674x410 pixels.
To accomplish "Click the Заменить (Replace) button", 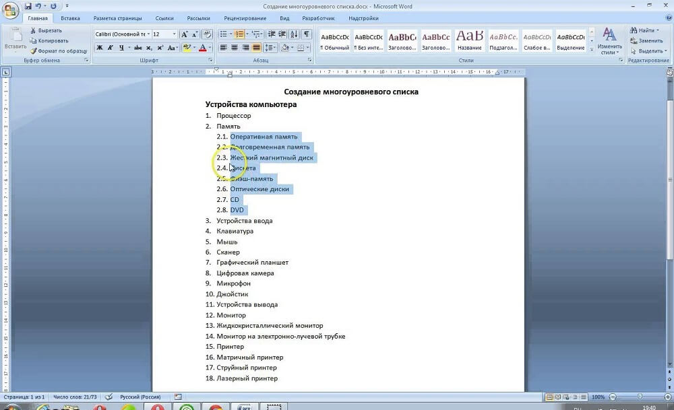I will 650,40.
